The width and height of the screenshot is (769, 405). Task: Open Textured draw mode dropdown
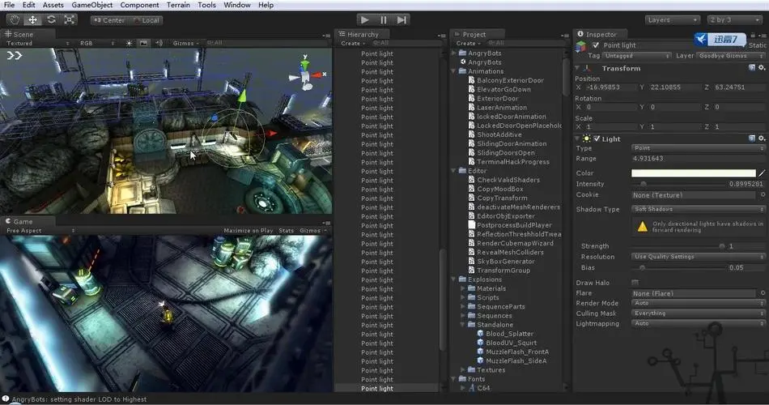coord(38,43)
